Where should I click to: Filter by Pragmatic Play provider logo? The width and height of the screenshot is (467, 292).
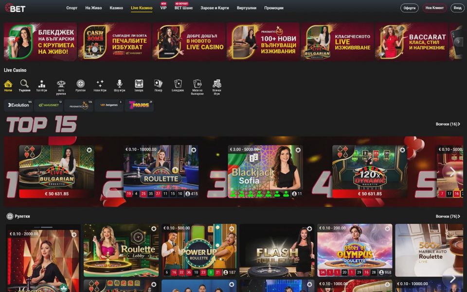click(79, 106)
